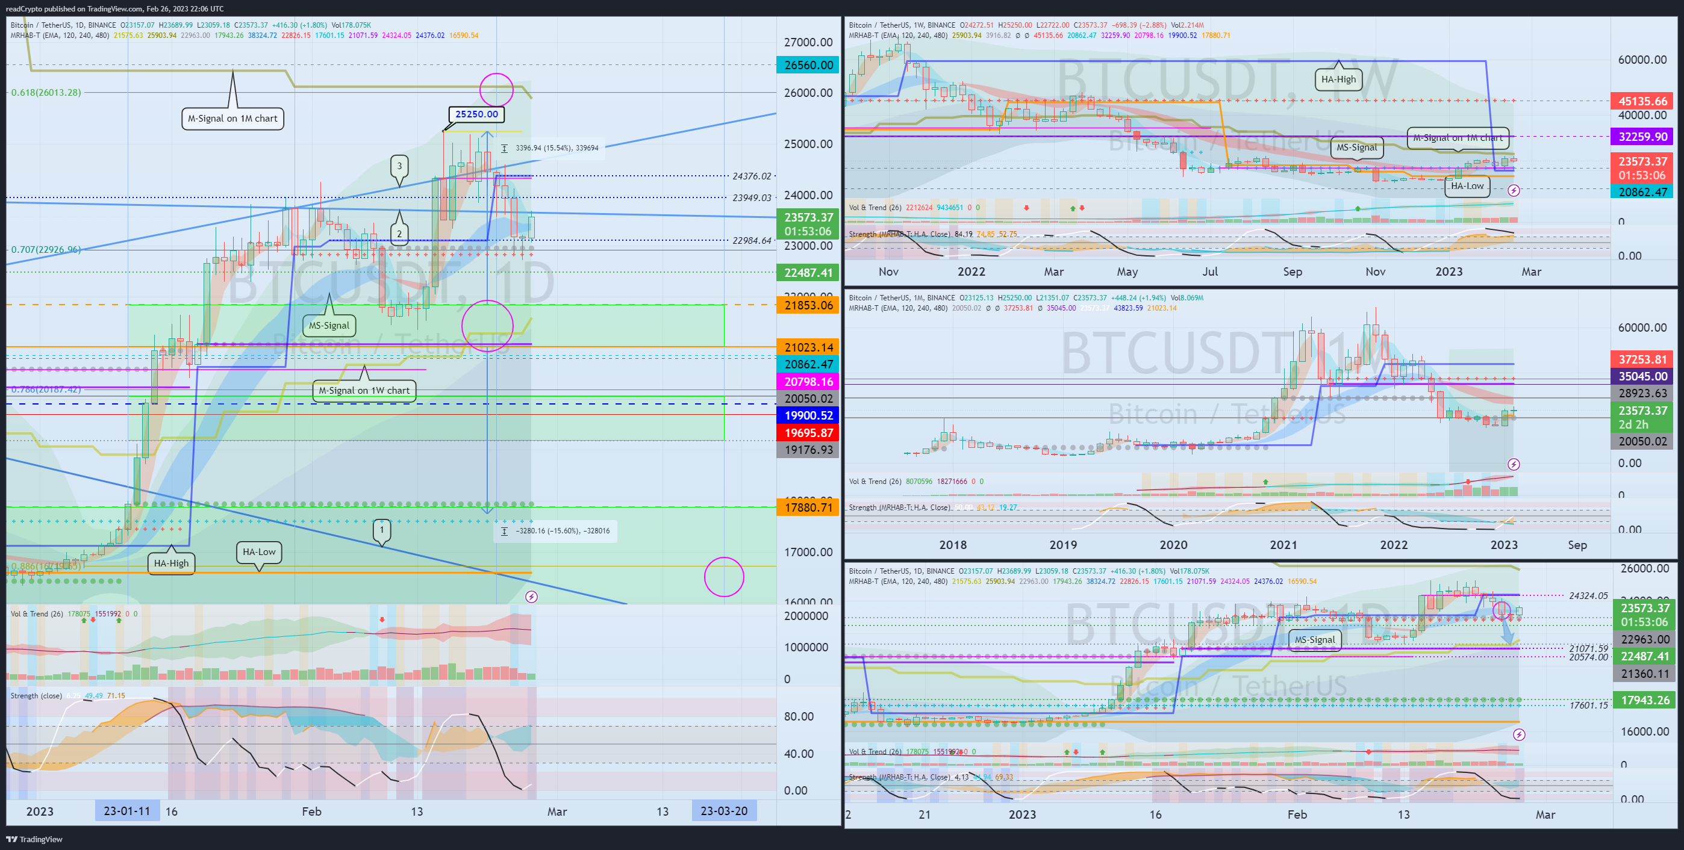Click the 21360.11 gray label in bottom-right chart

click(1644, 674)
